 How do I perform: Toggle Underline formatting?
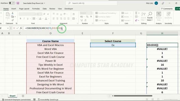28,19
